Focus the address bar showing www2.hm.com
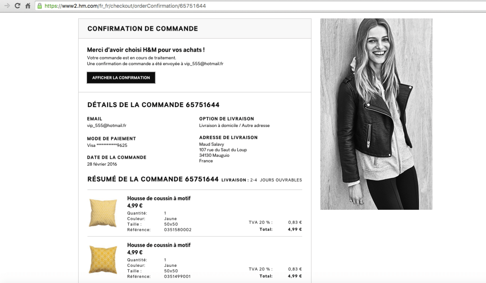The image size is (486, 283). click(162, 6)
